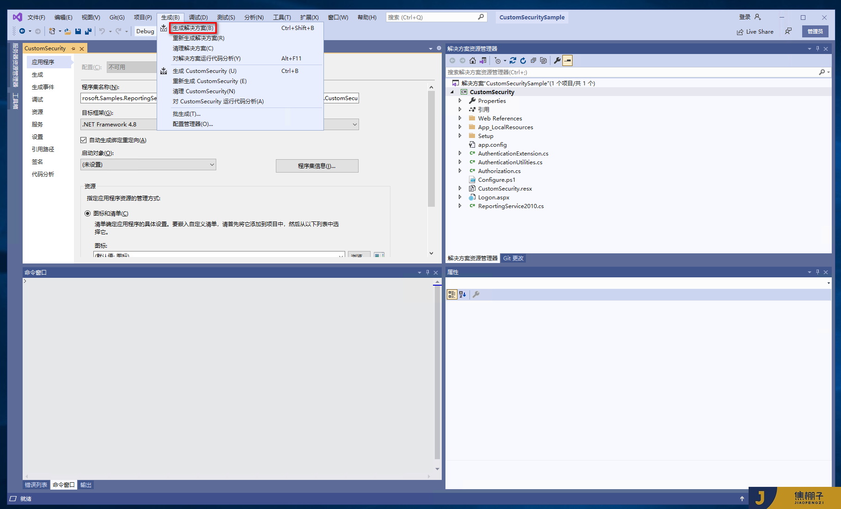The width and height of the screenshot is (841, 509).
Task: Switch to the Git 更改 tab
Action: [513, 258]
